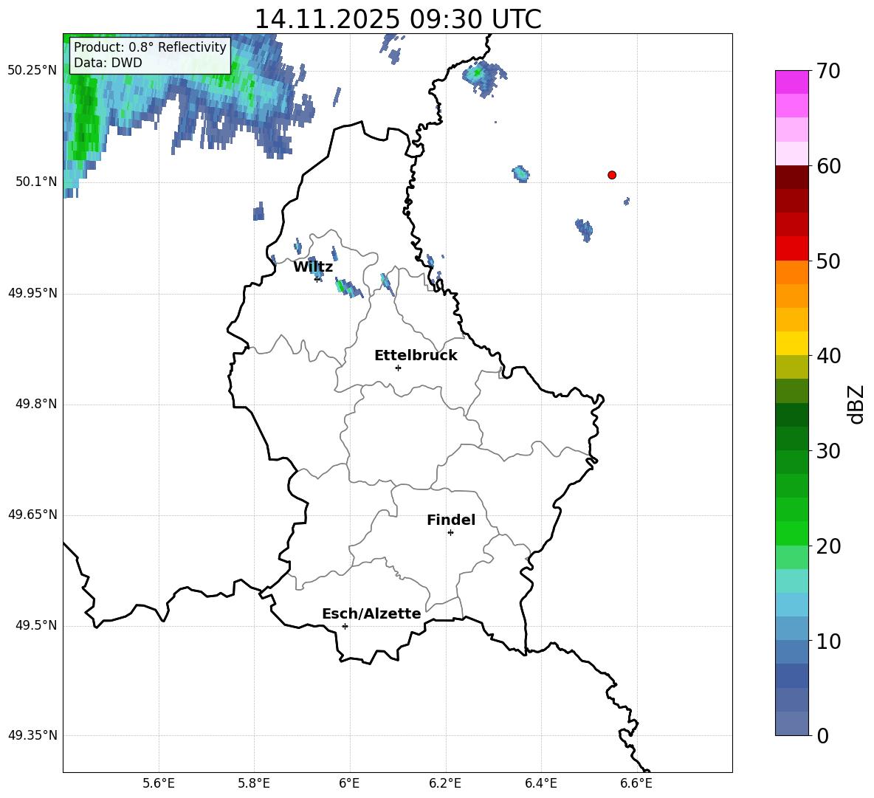Click the Findel station cross marker
The width and height of the screenshot is (874, 798).
[x=450, y=533]
